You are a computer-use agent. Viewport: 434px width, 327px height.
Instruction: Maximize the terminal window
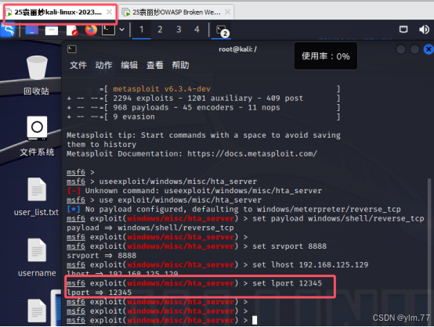point(414,49)
